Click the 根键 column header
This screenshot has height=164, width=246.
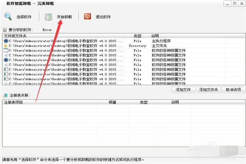pyautogui.click(x=112, y=102)
